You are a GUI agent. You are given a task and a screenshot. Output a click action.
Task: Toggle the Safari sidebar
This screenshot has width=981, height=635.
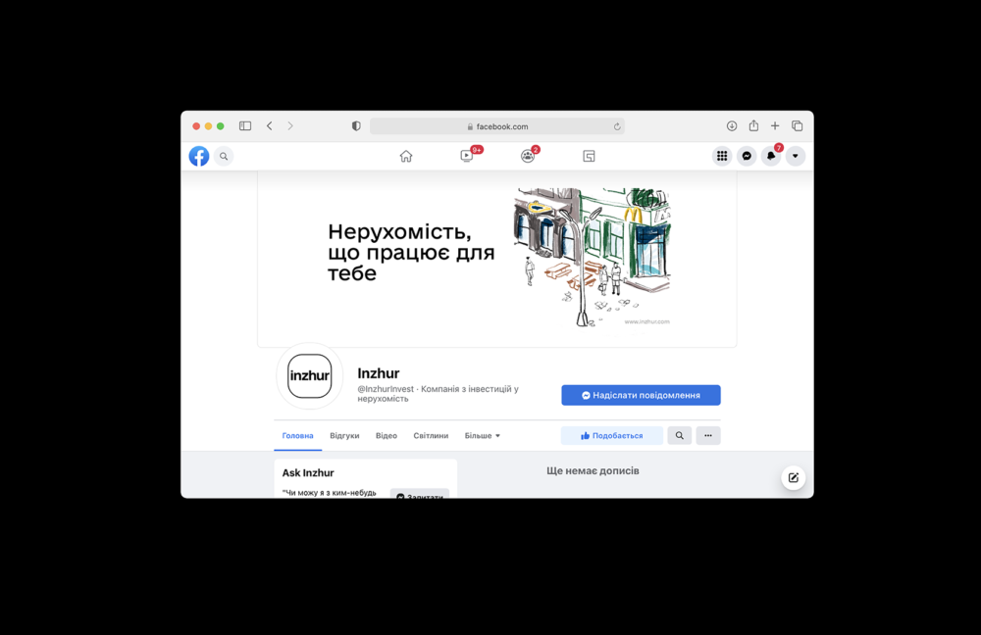coord(245,126)
